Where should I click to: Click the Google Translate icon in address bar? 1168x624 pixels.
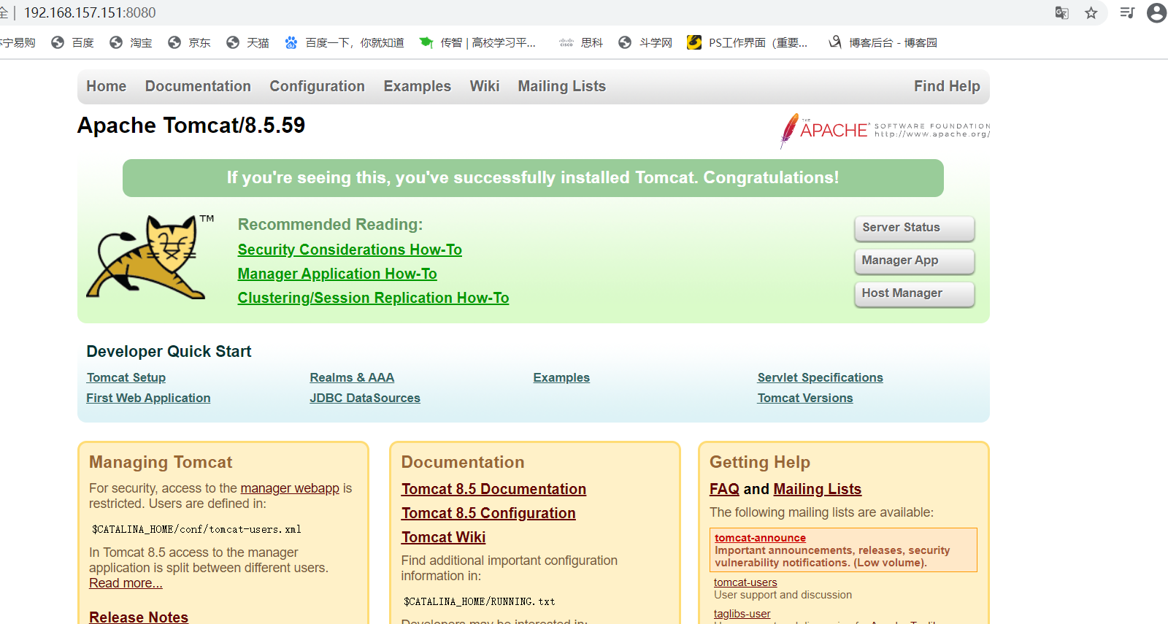[1061, 12]
